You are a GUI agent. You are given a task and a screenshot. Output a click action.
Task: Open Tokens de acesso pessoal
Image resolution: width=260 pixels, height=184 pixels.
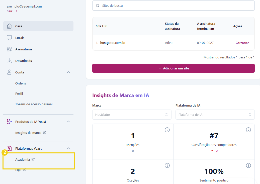(34, 104)
